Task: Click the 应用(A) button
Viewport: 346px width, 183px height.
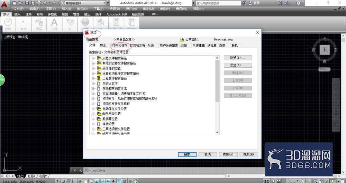Action: tap(228, 154)
